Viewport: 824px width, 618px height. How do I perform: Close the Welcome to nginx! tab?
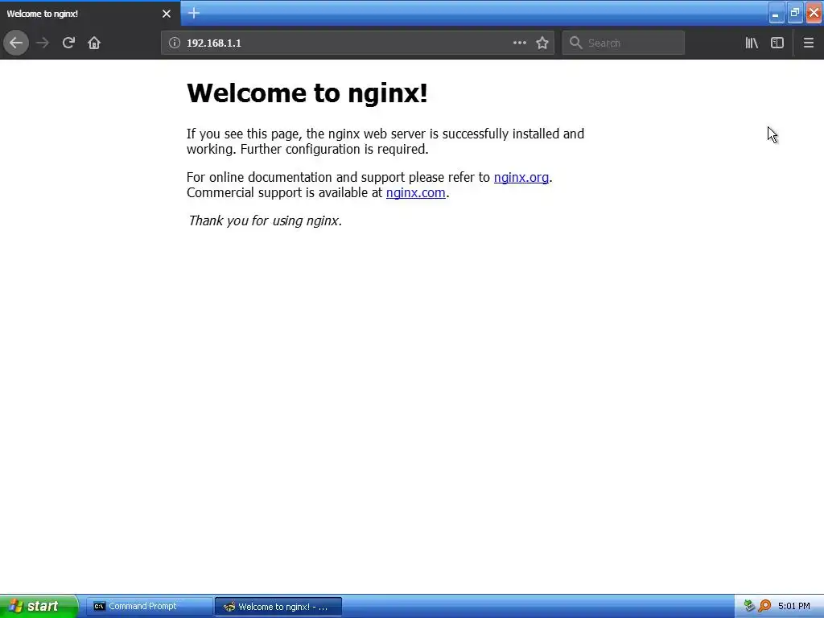[x=166, y=14]
